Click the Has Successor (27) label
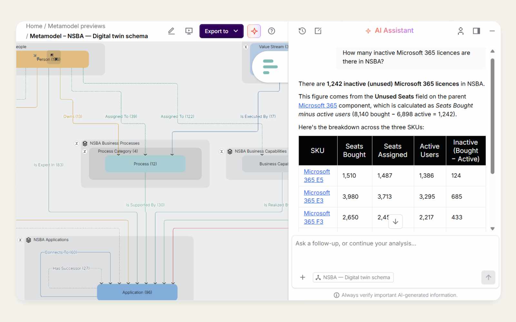This screenshot has height=322, width=516. pyautogui.click(x=71, y=268)
